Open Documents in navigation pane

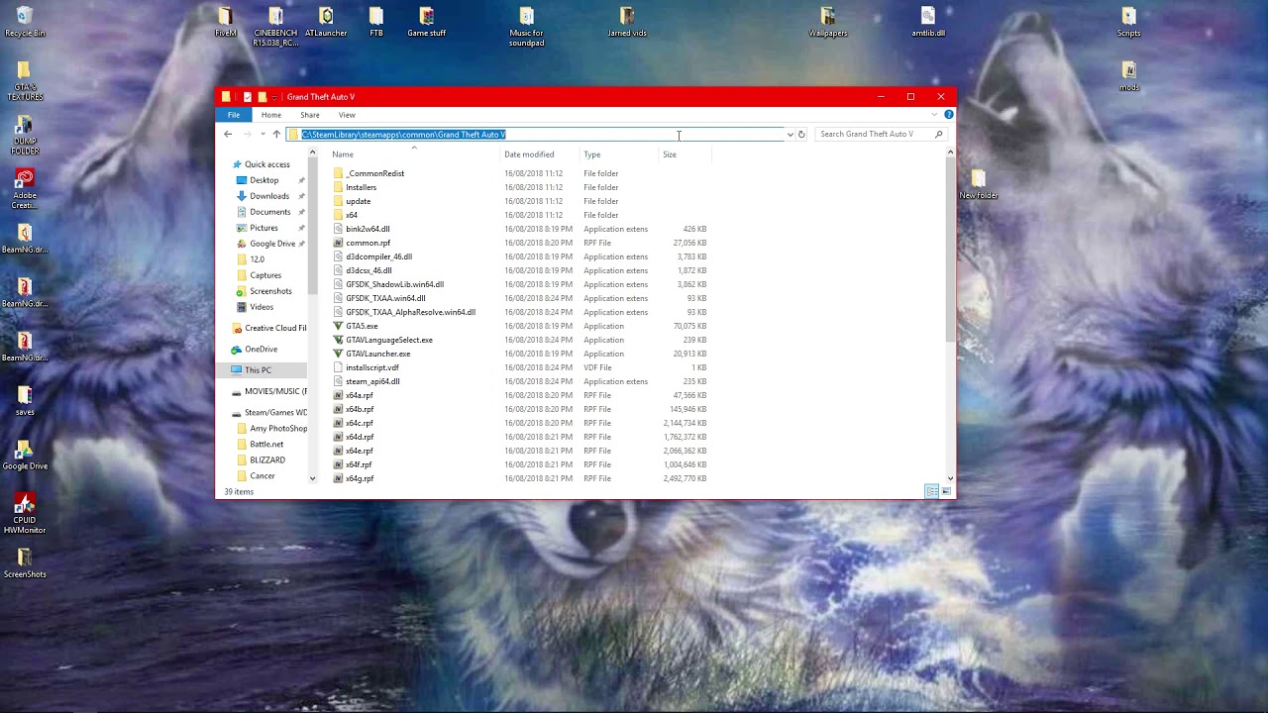coord(269,212)
